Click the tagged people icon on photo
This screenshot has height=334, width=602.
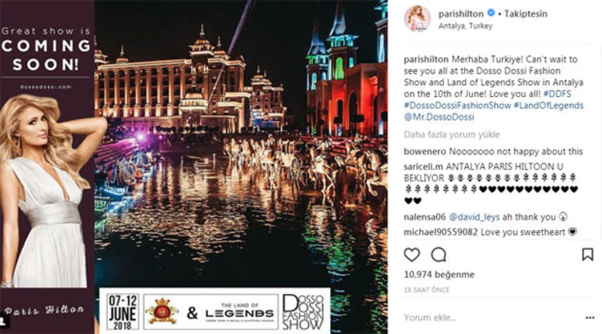(x=4, y=320)
